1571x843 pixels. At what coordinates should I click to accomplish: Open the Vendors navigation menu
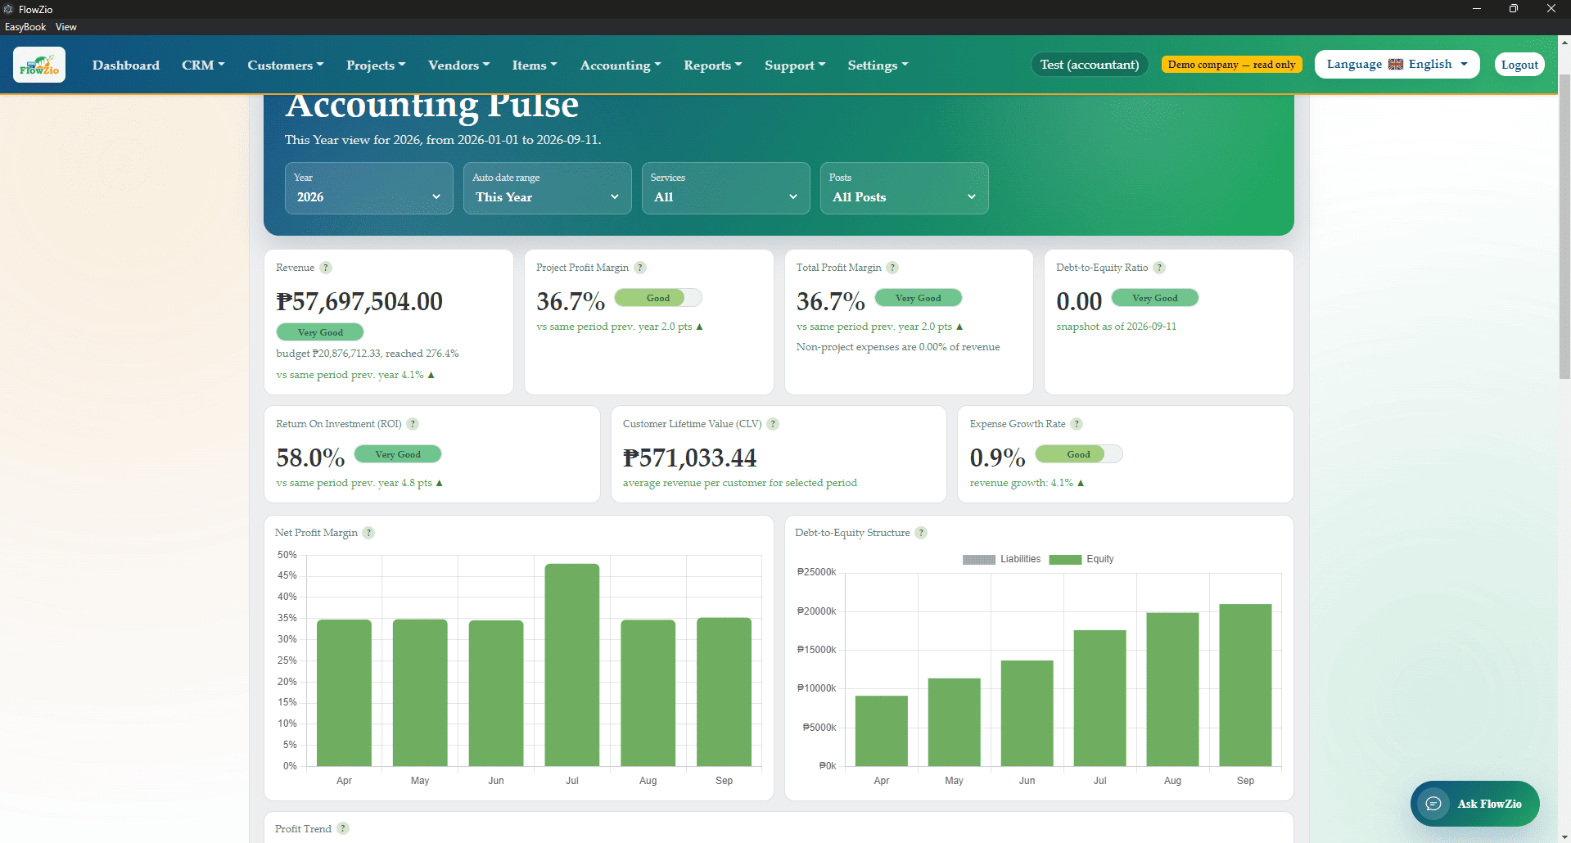pyautogui.click(x=459, y=65)
